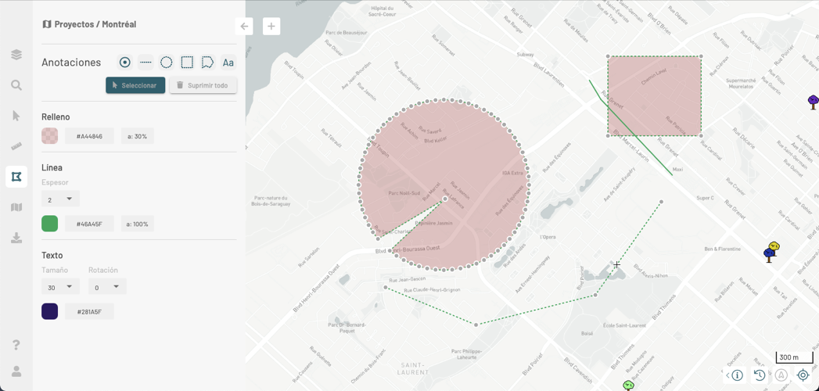Click the download icon in sidebar

tap(16, 238)
